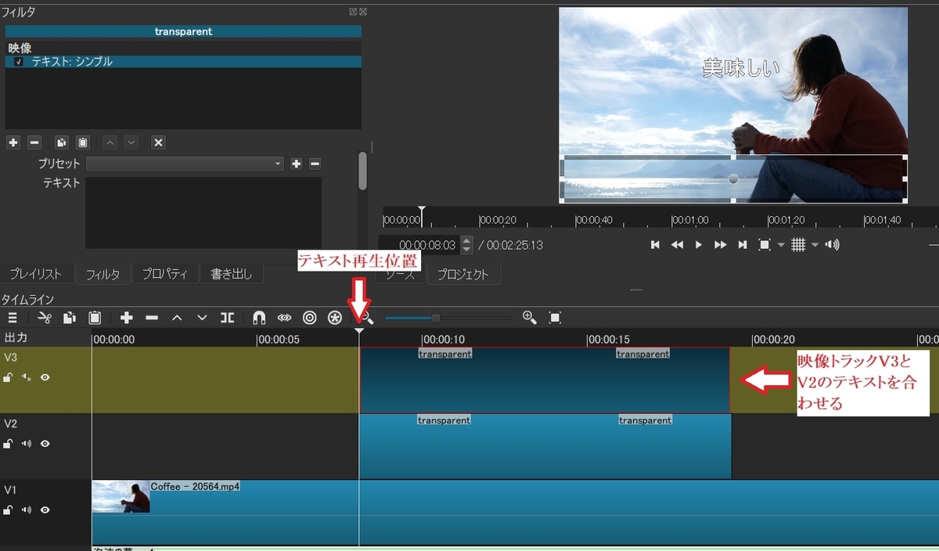Add a filter with plus button

(x=13, y=142)
